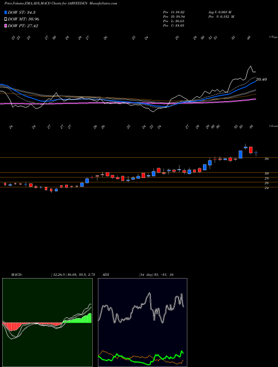Click MACD parameters (12,26,9) values text

pyautogui.click(x=73, y=275)
